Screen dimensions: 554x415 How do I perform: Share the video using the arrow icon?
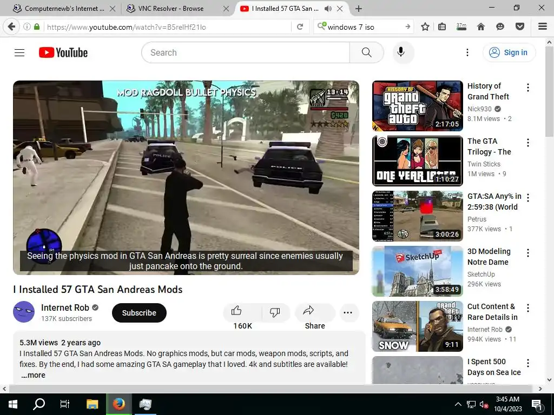pos(308,311)
